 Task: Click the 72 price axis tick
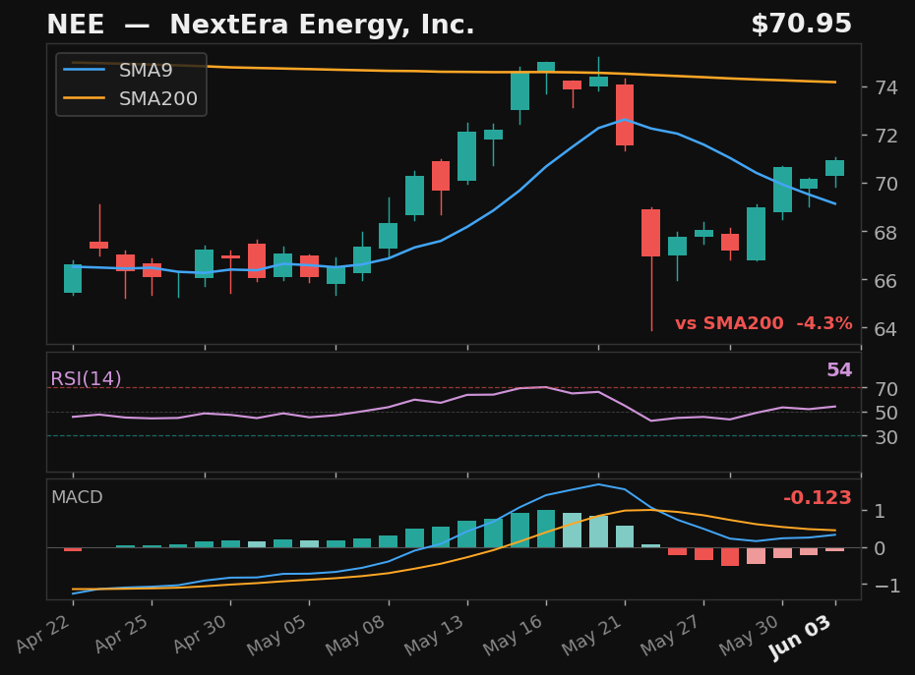[x=885, y=137]
